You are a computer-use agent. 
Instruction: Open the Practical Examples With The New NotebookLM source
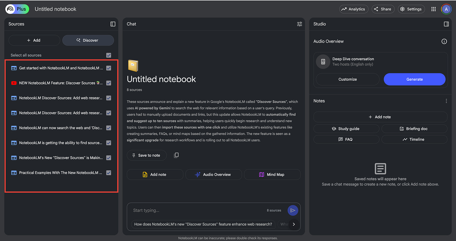tap(61, 173)
